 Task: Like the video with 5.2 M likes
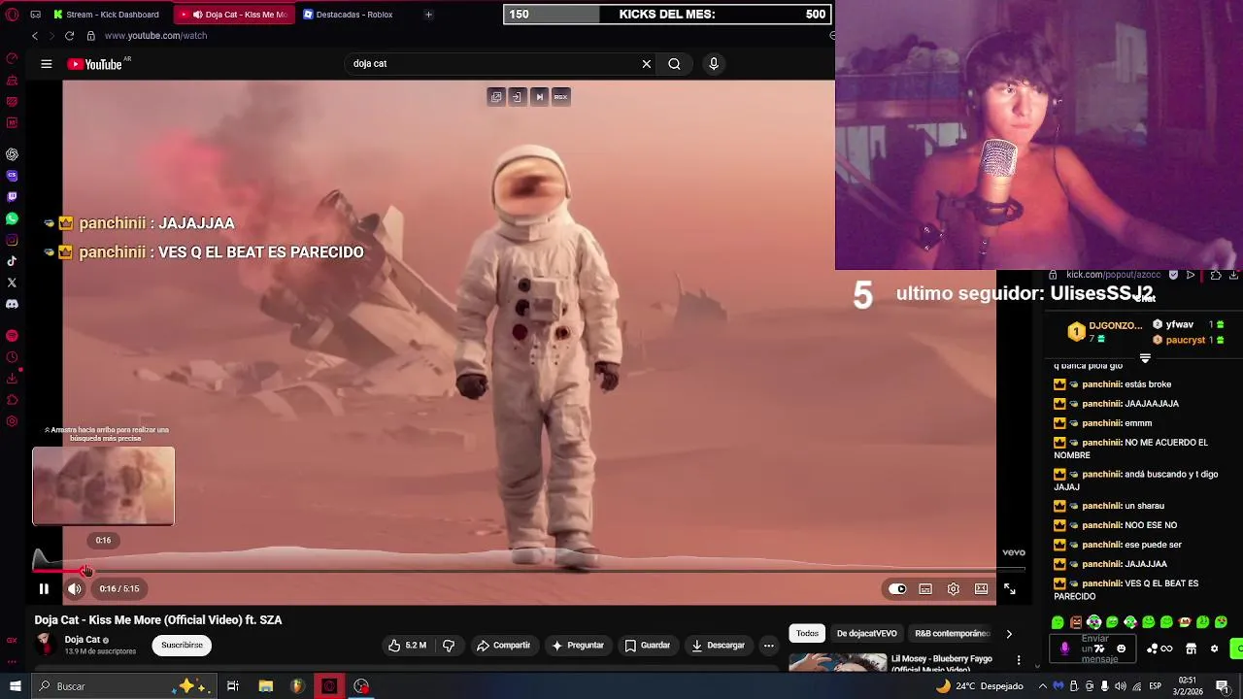click(408, 646)
